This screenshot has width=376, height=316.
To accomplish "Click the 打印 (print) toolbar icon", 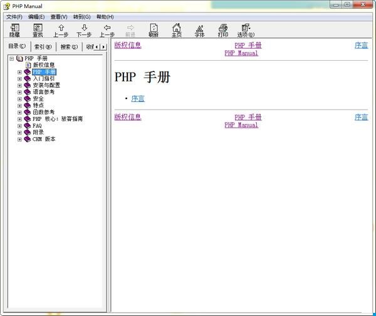I will [x=222, y=31].
